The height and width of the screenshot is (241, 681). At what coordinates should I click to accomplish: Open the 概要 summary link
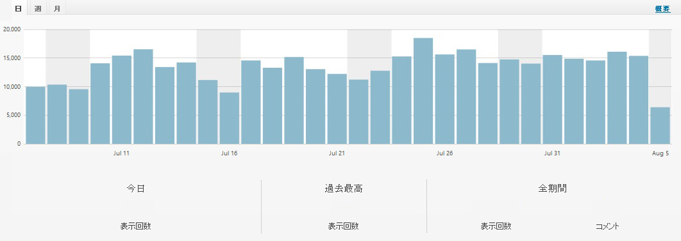(x=662, y=9)
